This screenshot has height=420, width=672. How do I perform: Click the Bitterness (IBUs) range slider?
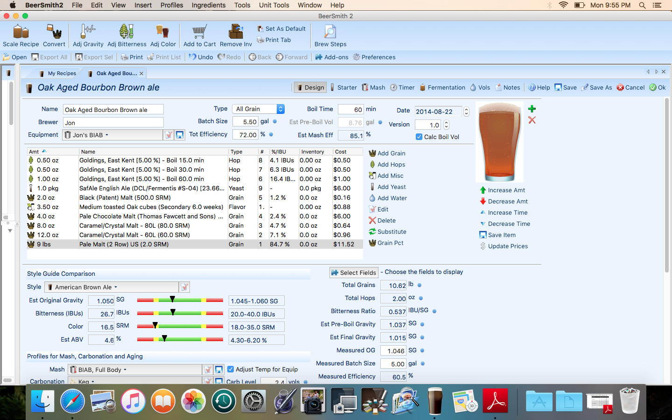(x=180, y=313)
